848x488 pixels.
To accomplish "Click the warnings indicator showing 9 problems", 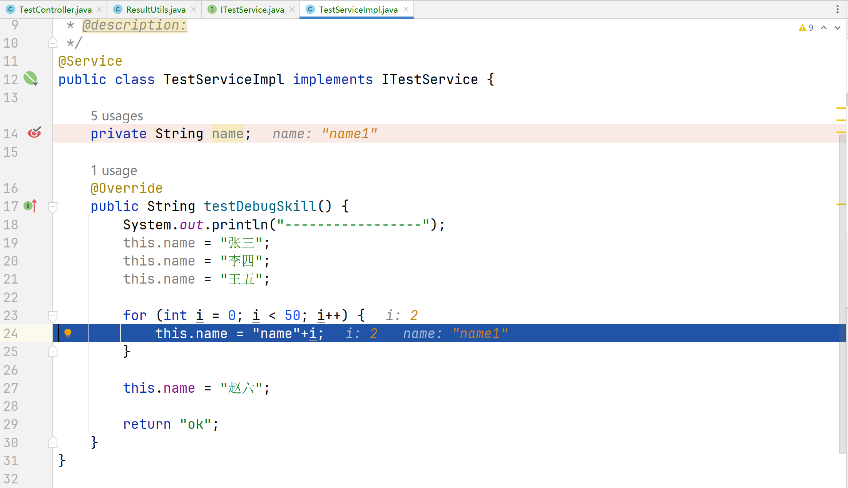I will click(806, 28).
